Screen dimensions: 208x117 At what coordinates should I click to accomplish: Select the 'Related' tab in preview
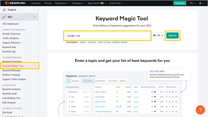(123, 81)
